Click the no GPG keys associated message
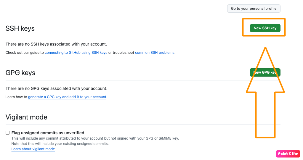Image resolution: width=303 pixels, height=160 pixels. [56, 88]
